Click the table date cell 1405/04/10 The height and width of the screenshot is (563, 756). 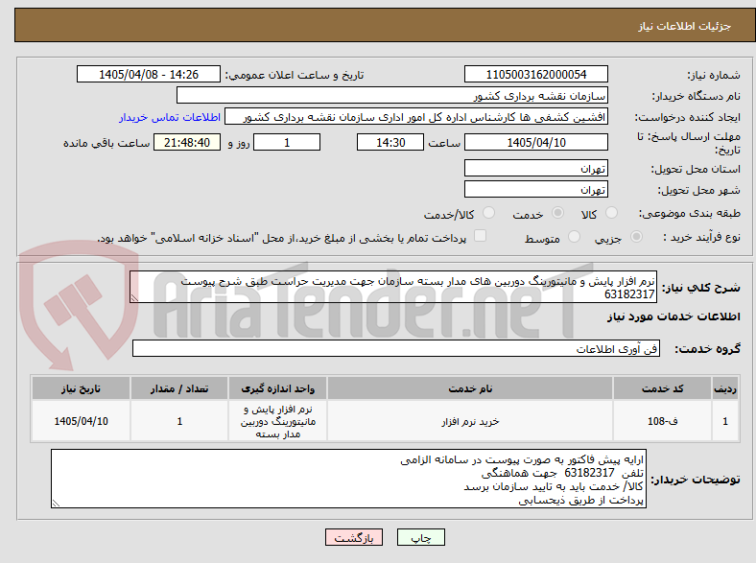(81, 421)
